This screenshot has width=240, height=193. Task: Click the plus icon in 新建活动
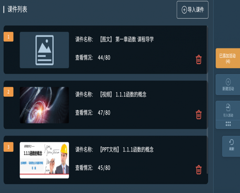228,82
